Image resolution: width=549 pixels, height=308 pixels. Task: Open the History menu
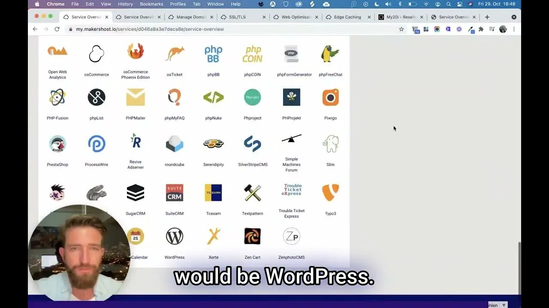coord(125,4)
